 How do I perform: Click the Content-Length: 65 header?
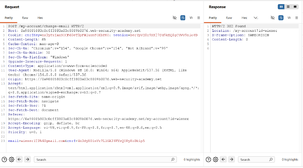coord(27,39)
